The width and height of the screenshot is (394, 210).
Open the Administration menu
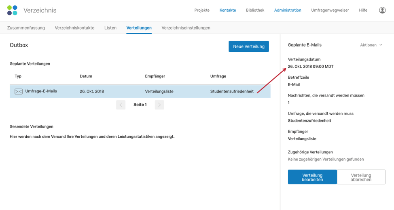click(288, 10)
